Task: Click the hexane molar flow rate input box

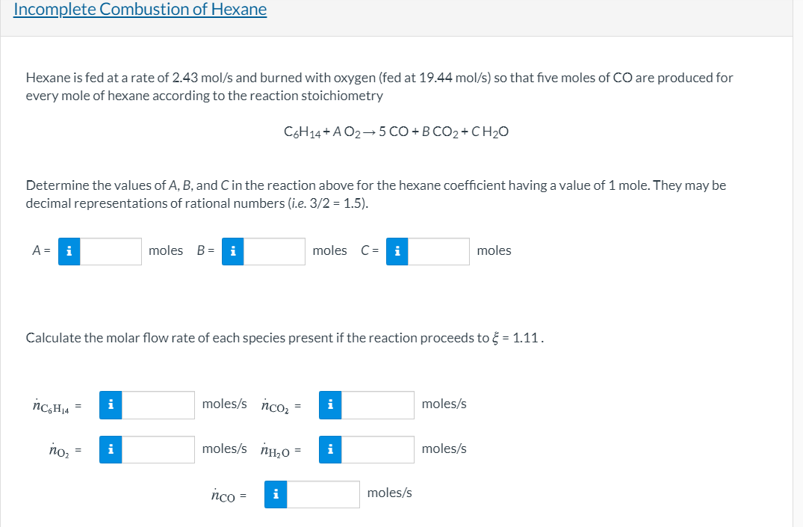Action: coord(158,404)
